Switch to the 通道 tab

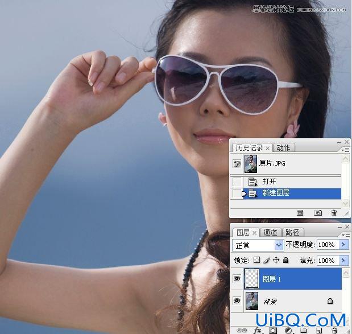(270, 233)
